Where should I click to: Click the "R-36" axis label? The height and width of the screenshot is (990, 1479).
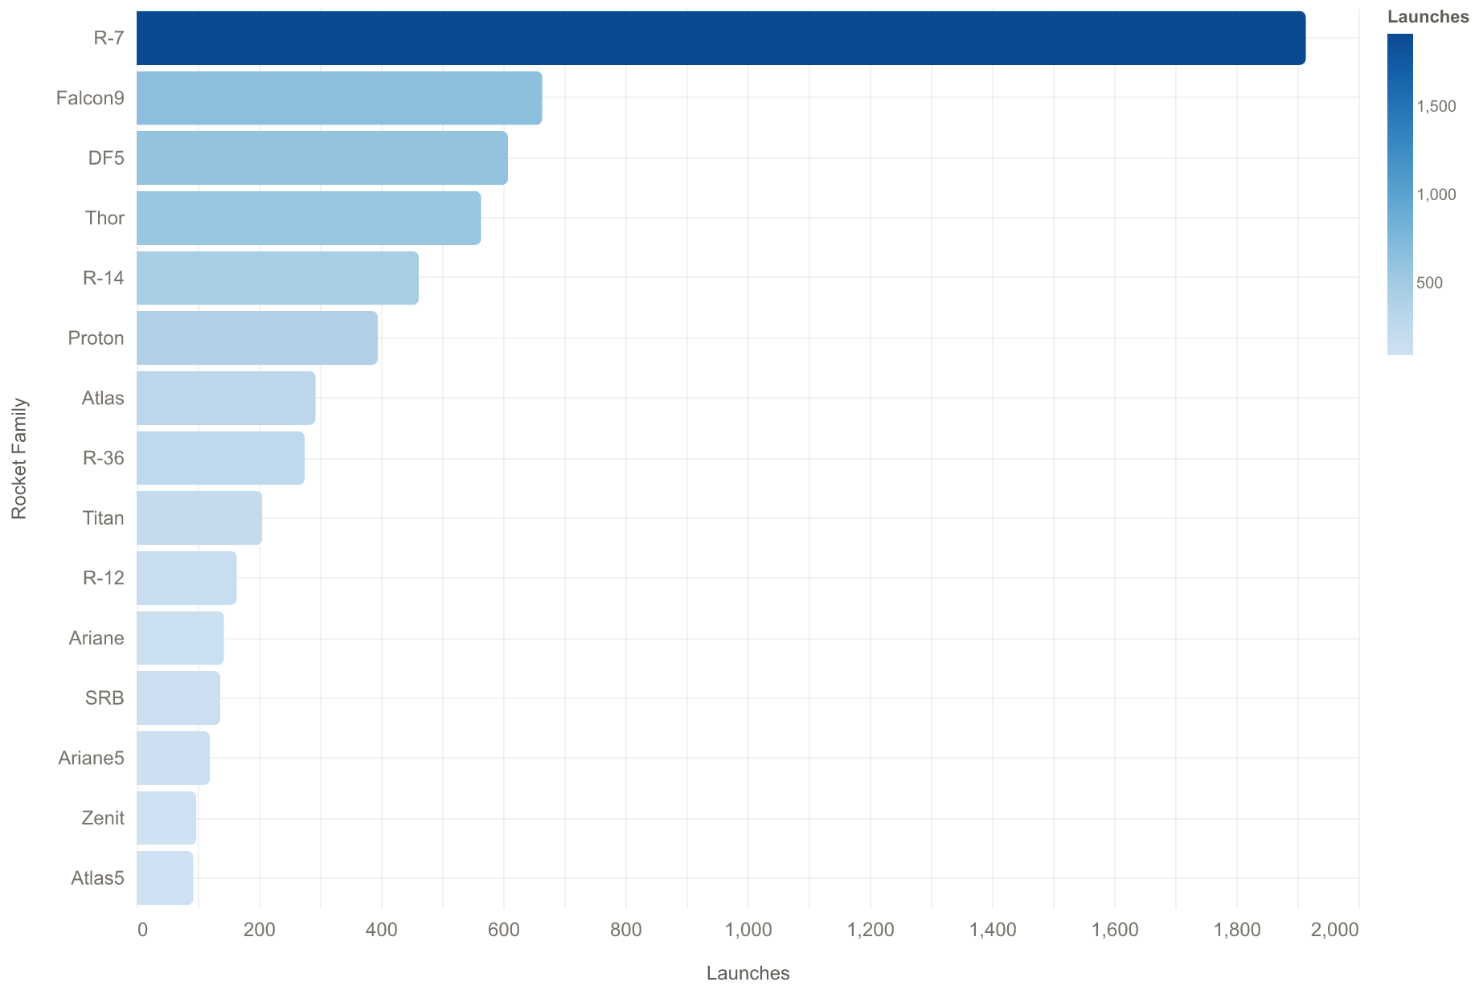click(104, 458)
